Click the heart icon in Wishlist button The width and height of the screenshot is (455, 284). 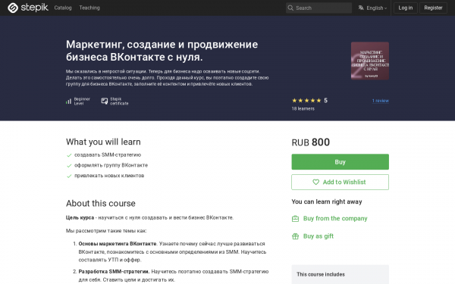click(x=315, y=182)
